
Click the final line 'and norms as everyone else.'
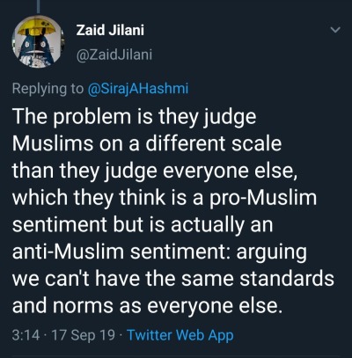[x=145, y=306]
